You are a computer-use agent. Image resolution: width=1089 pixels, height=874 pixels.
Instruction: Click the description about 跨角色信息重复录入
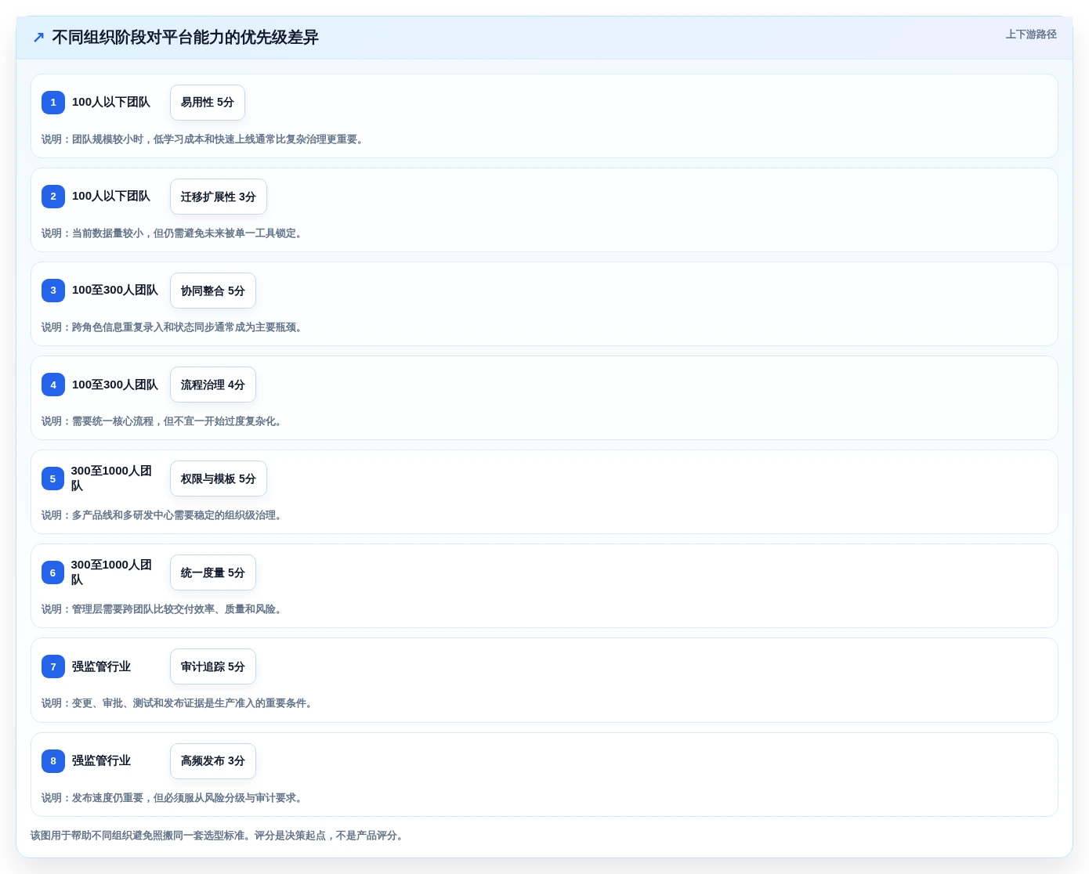tap(174, 327)
